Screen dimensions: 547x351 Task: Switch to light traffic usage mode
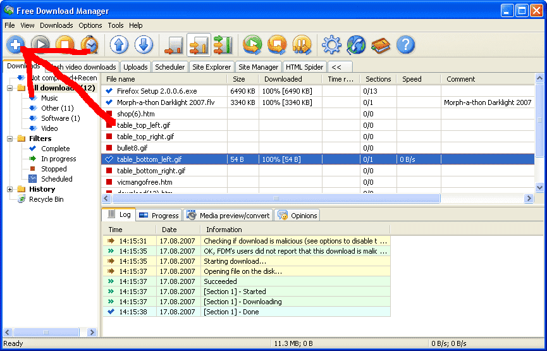pyautogui.click(x=174, y=45)
